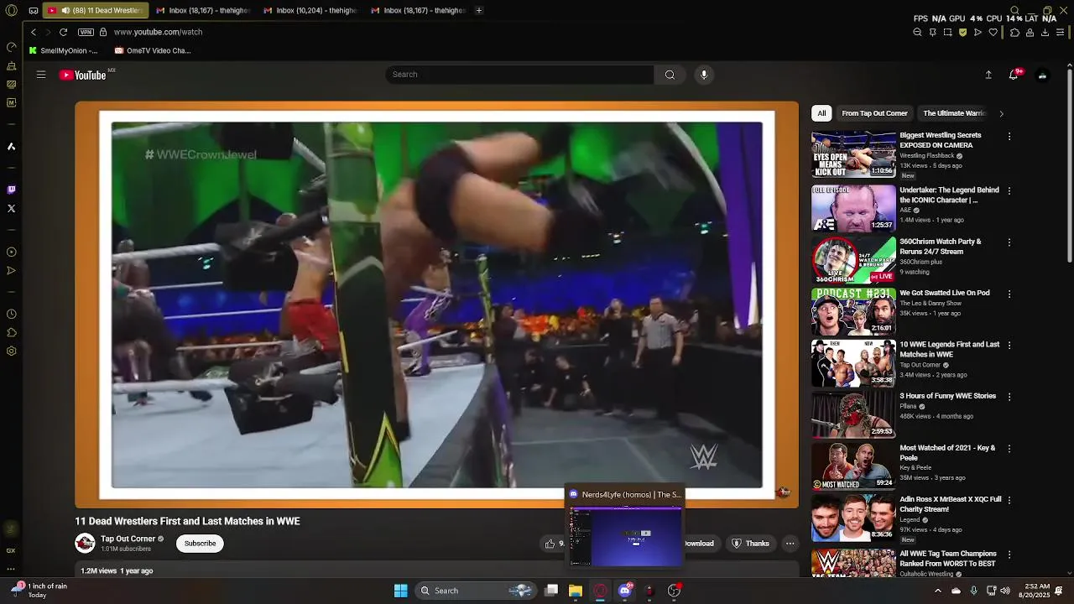Select the From Tap Out Corner chip

874,113
